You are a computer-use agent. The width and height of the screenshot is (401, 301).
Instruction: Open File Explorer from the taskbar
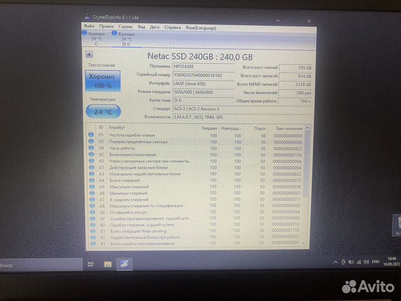(107, 264)
